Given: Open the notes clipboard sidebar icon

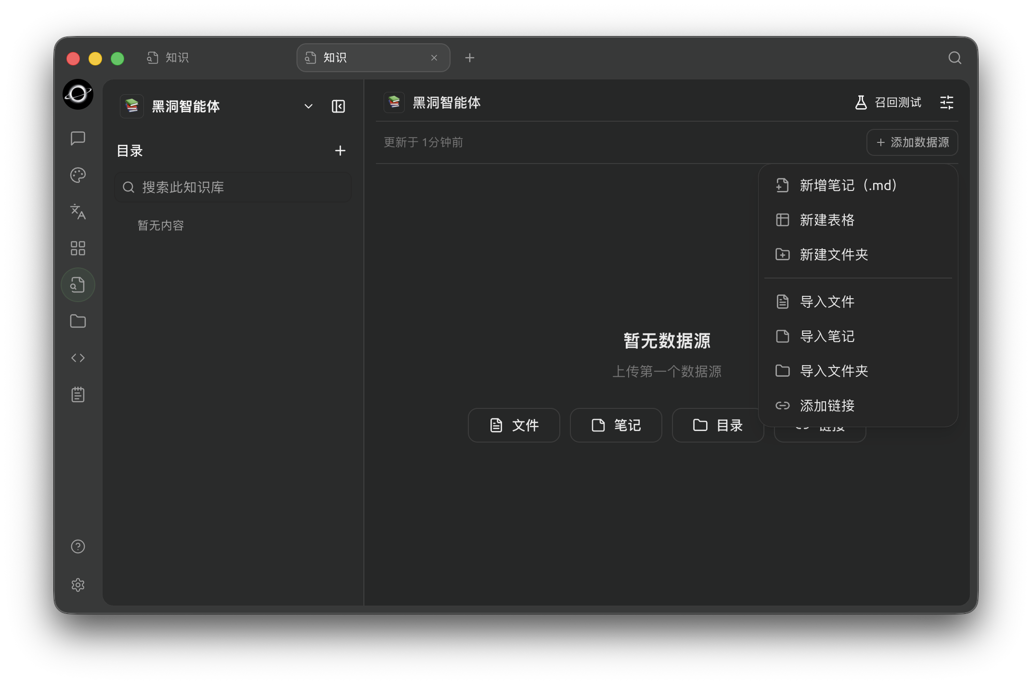Looking at the screenshot, I should [77, 394].
